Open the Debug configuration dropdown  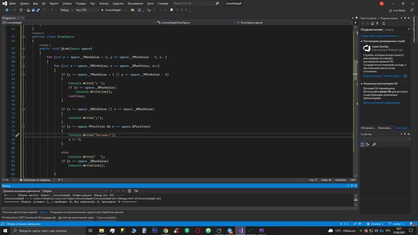(x=67, y=10)
